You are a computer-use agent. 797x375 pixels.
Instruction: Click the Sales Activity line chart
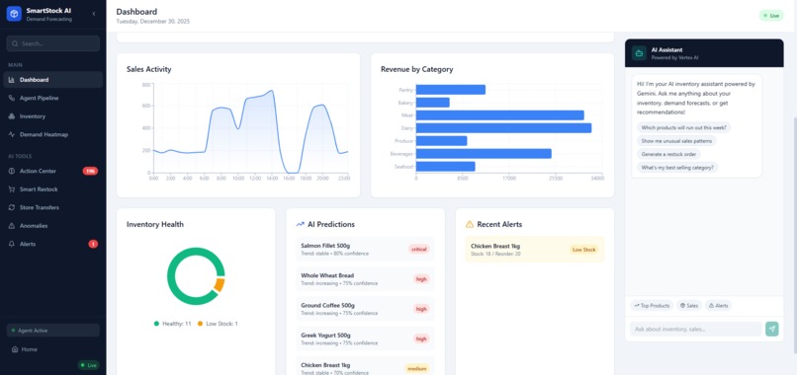point(250,129)
